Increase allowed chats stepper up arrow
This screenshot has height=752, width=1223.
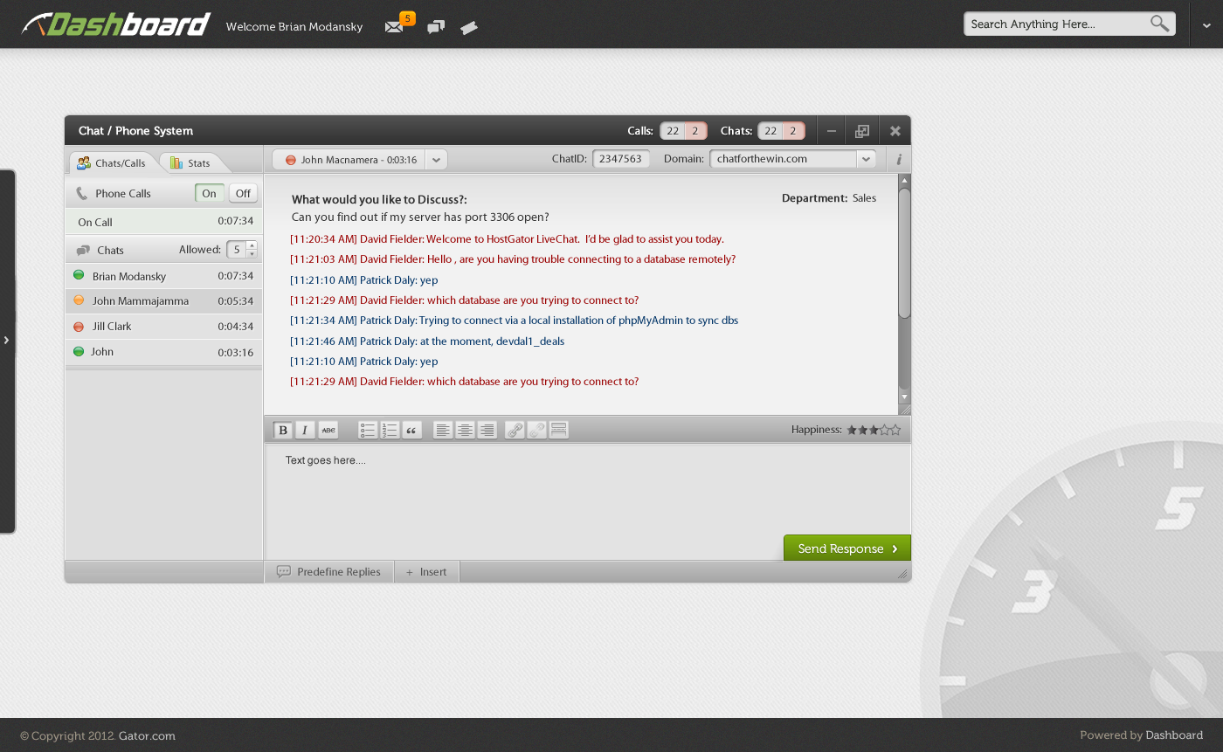(252, 245)
